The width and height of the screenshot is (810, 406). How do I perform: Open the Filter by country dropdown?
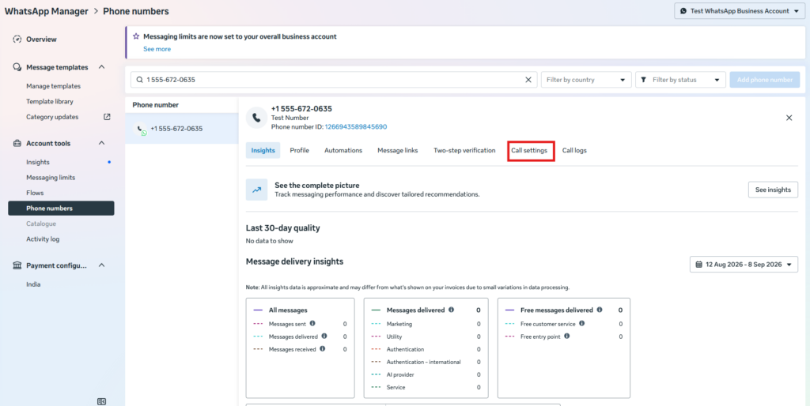tap(586, 80)
